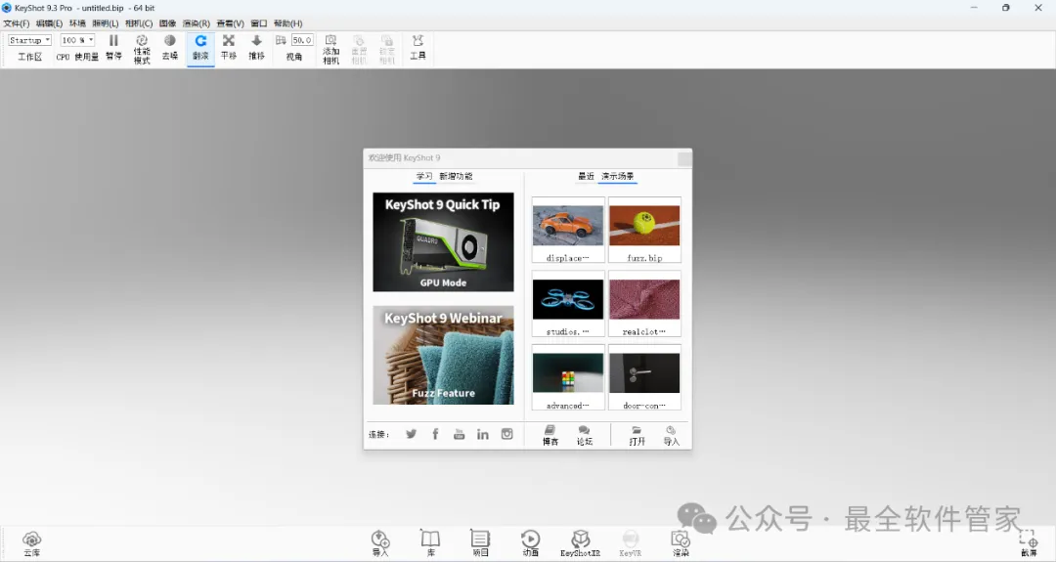Image resolution: width=1056 pixels, height=562 pixels.
Task: Open the 相机(C) menu
Action: 139,23
